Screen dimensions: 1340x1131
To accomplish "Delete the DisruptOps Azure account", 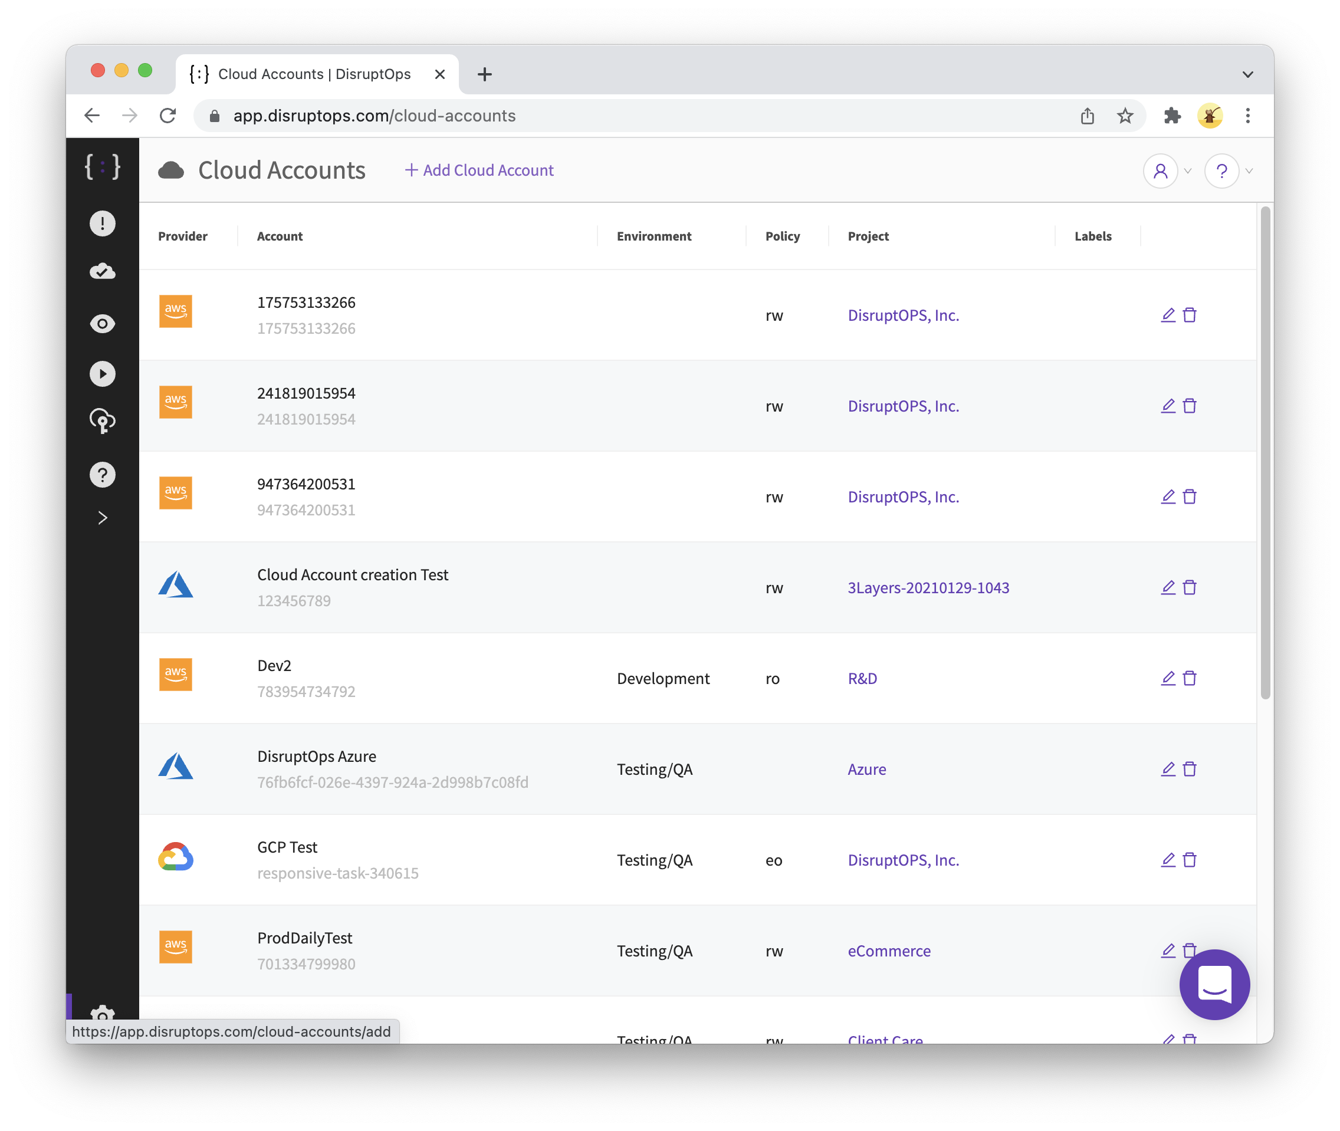I will point(1190,769).
